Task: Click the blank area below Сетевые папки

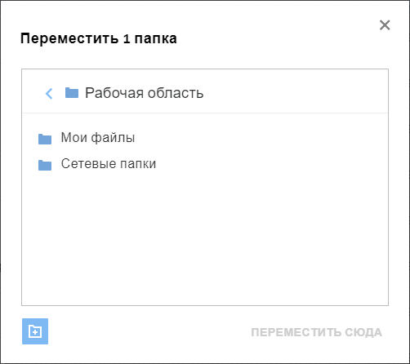Action: click(205, 239)
